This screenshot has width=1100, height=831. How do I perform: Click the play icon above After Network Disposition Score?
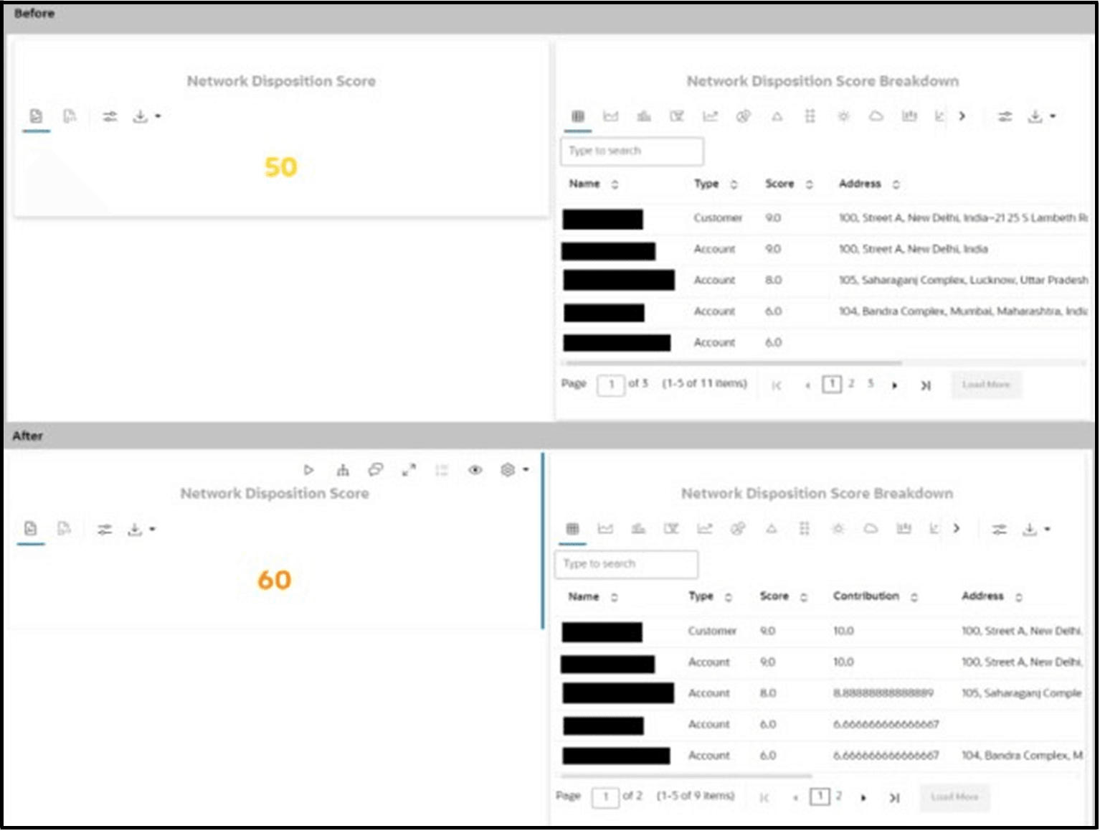[308, 470]
